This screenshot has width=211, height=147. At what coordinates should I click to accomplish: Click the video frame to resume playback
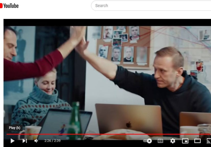coord(107,77)
